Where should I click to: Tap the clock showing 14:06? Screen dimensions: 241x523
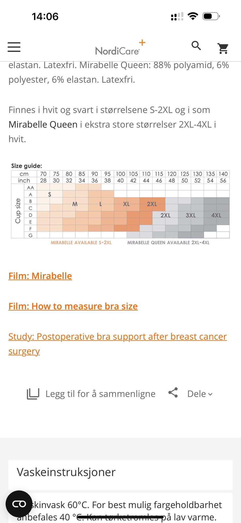tap(45, 17)
